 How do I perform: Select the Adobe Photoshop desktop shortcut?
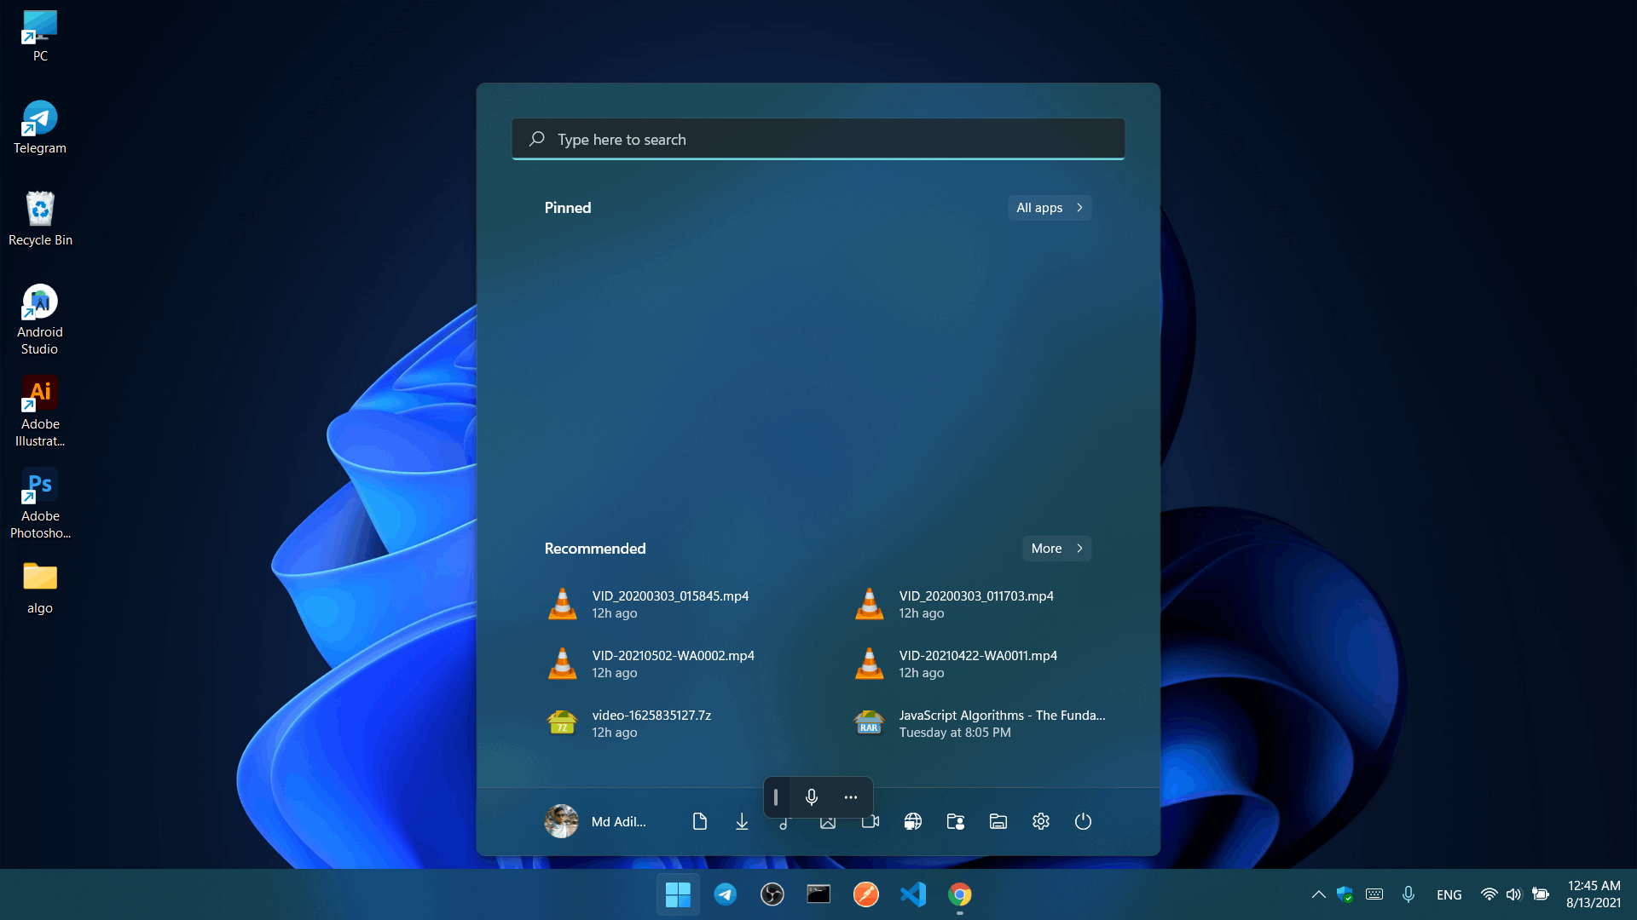click(x=40, y=504)
